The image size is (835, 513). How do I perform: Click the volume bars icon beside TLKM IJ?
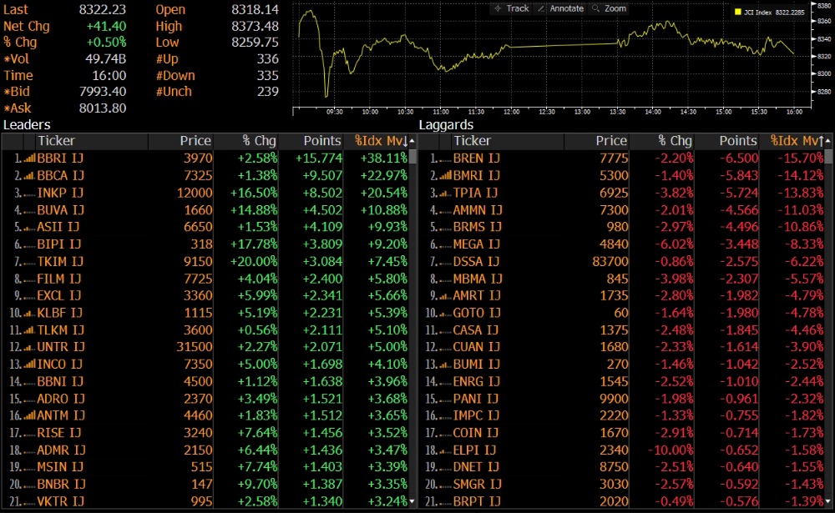29,330
